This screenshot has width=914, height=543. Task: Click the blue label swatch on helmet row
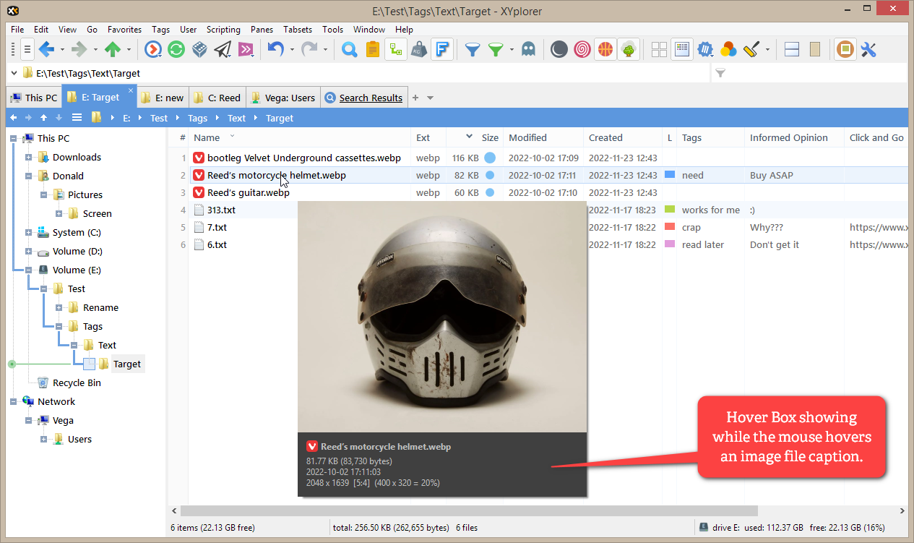click(x=669, y=175)
